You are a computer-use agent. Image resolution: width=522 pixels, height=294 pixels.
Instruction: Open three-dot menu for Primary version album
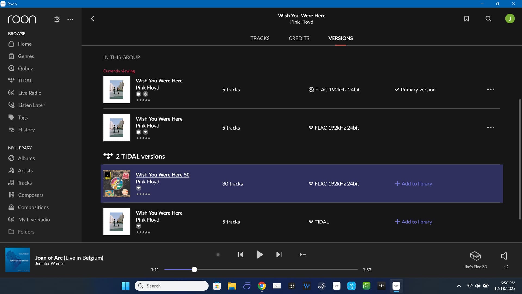pyautogui.click(x=490, y=90)
